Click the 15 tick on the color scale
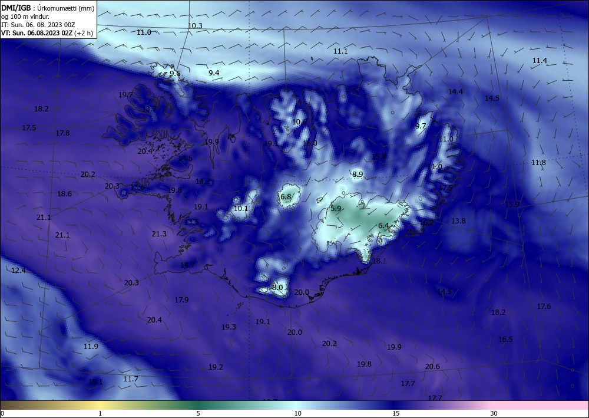 click(396, 413)
